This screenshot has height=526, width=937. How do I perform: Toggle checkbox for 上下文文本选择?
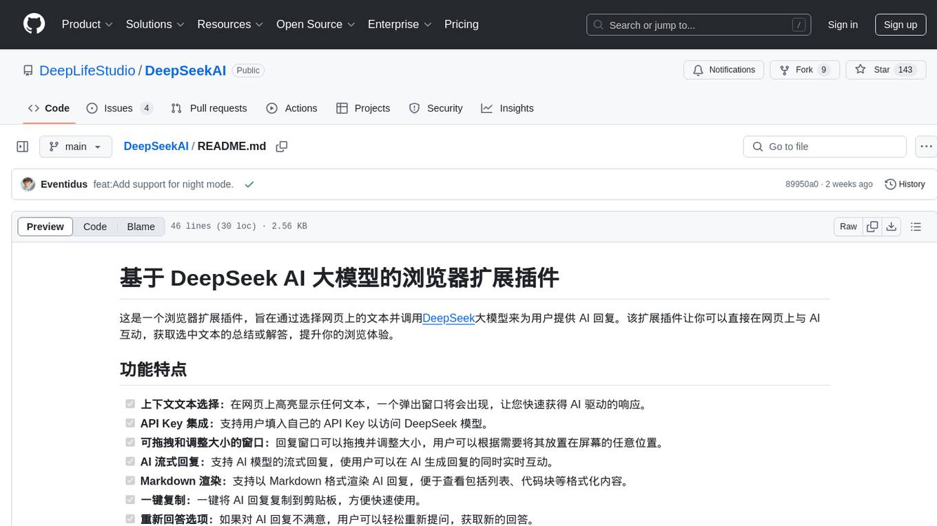point(130,403)
